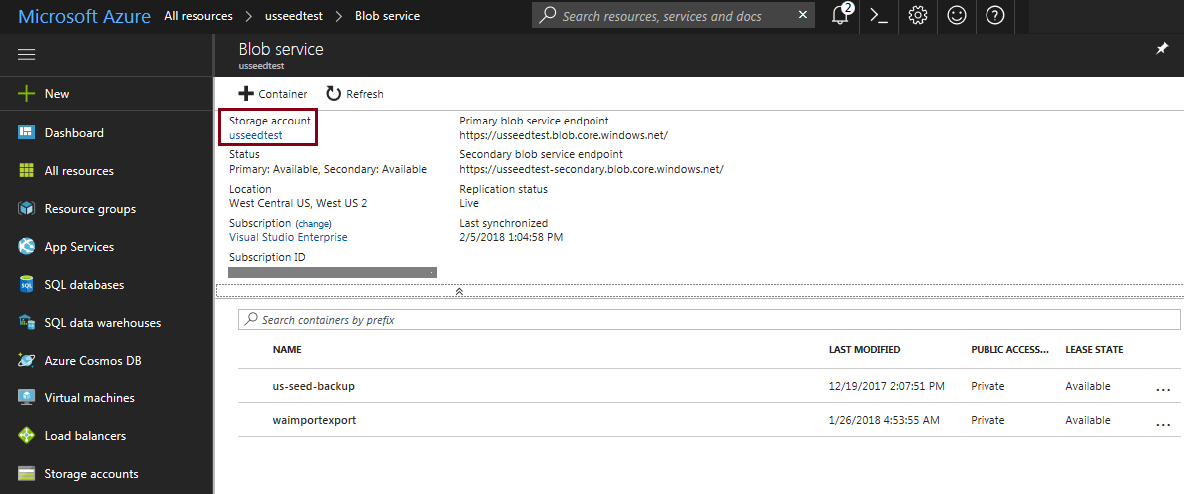1184x494 pixels.
Task: Add a new Container
Action: [273, 94]
